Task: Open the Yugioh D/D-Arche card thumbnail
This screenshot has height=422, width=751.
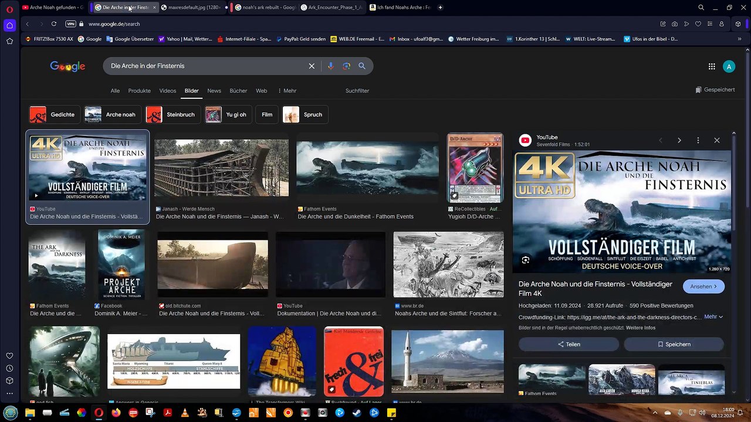Action: (475, 168)
